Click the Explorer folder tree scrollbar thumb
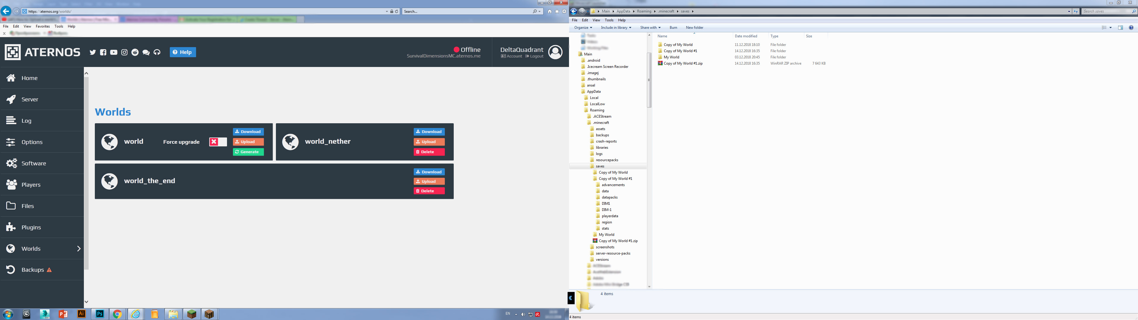The image size is (1138, 320). [x=649, y=80]
